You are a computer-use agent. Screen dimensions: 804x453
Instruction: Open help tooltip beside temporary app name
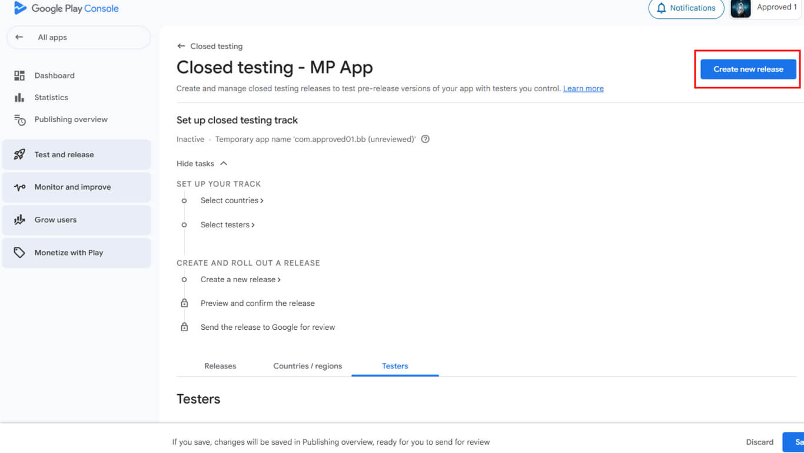click(425, 140)
